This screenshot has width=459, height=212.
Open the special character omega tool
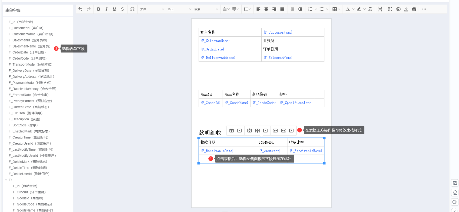click(132, 9)
